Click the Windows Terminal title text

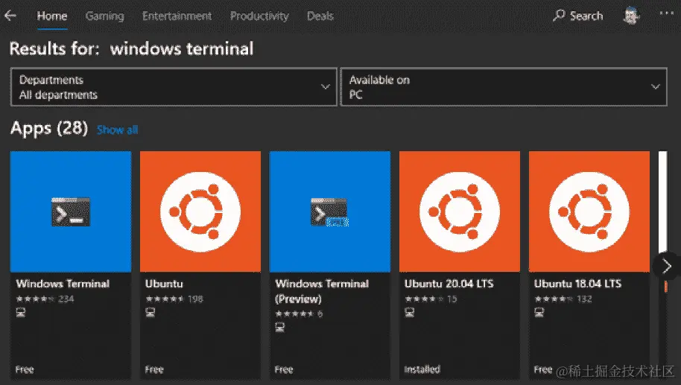[63, 284]
